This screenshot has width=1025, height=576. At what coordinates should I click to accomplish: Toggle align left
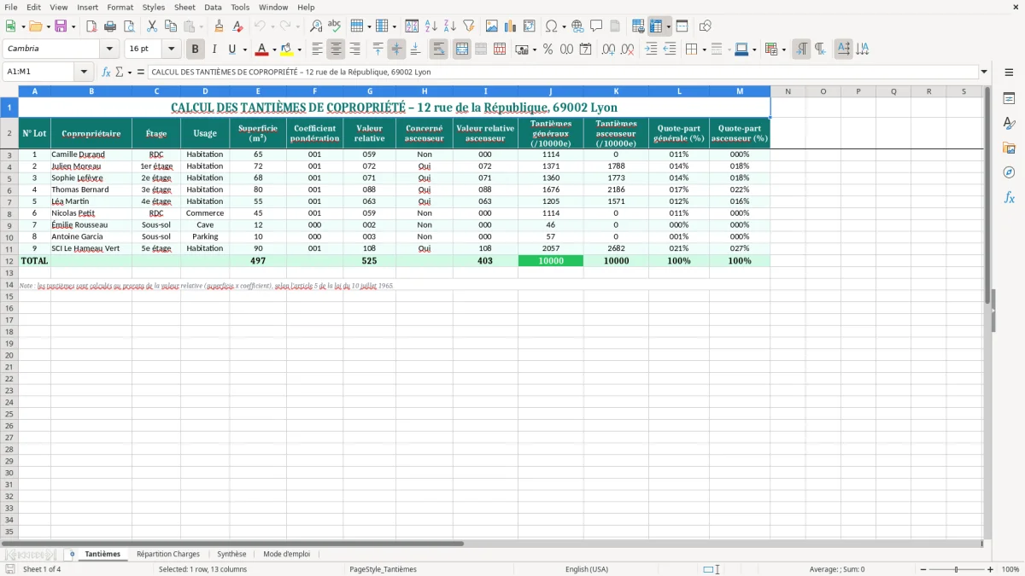(317, 49)
